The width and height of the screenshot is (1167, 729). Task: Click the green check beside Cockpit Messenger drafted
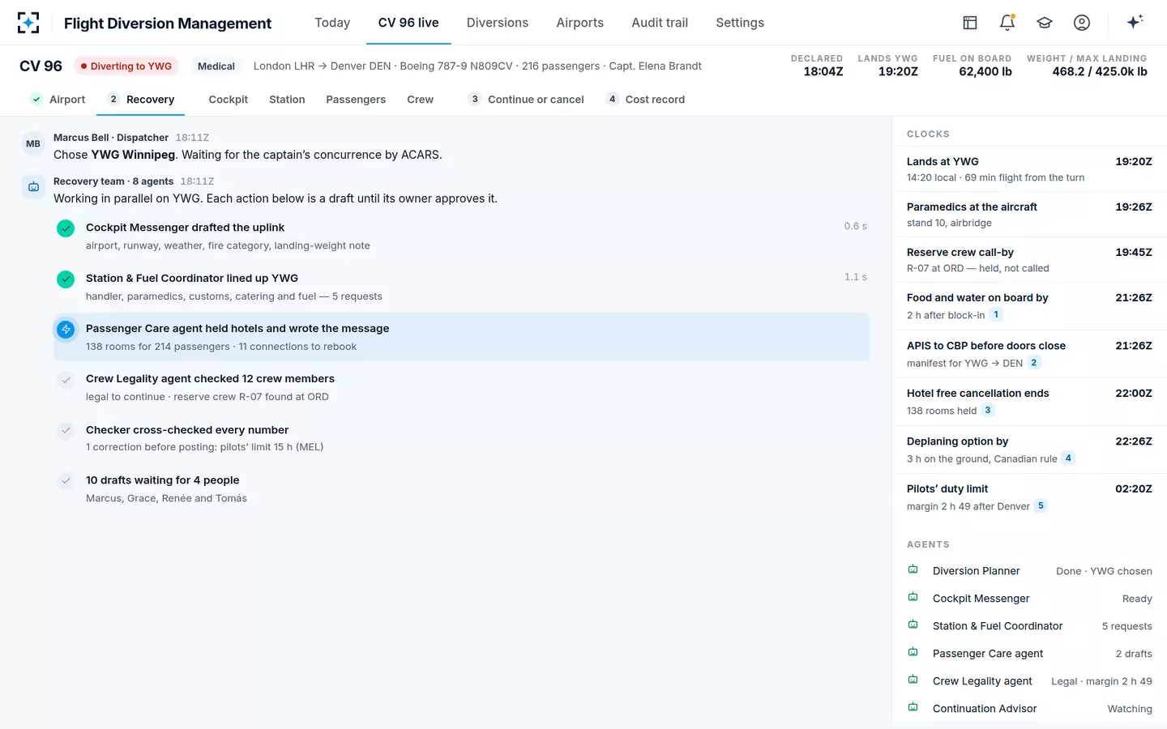point(66,228)
